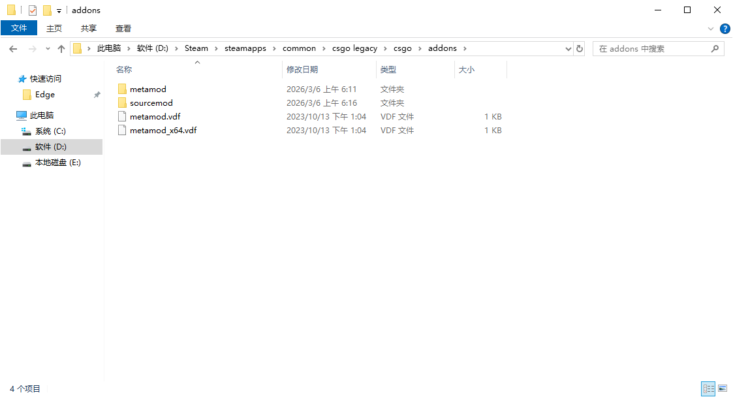Image resolution: width=733 pixels, height=397 pixels.
Task: Open 本地磁盘 (E:) drive in navigation pane
Action: tap(58, 163)
